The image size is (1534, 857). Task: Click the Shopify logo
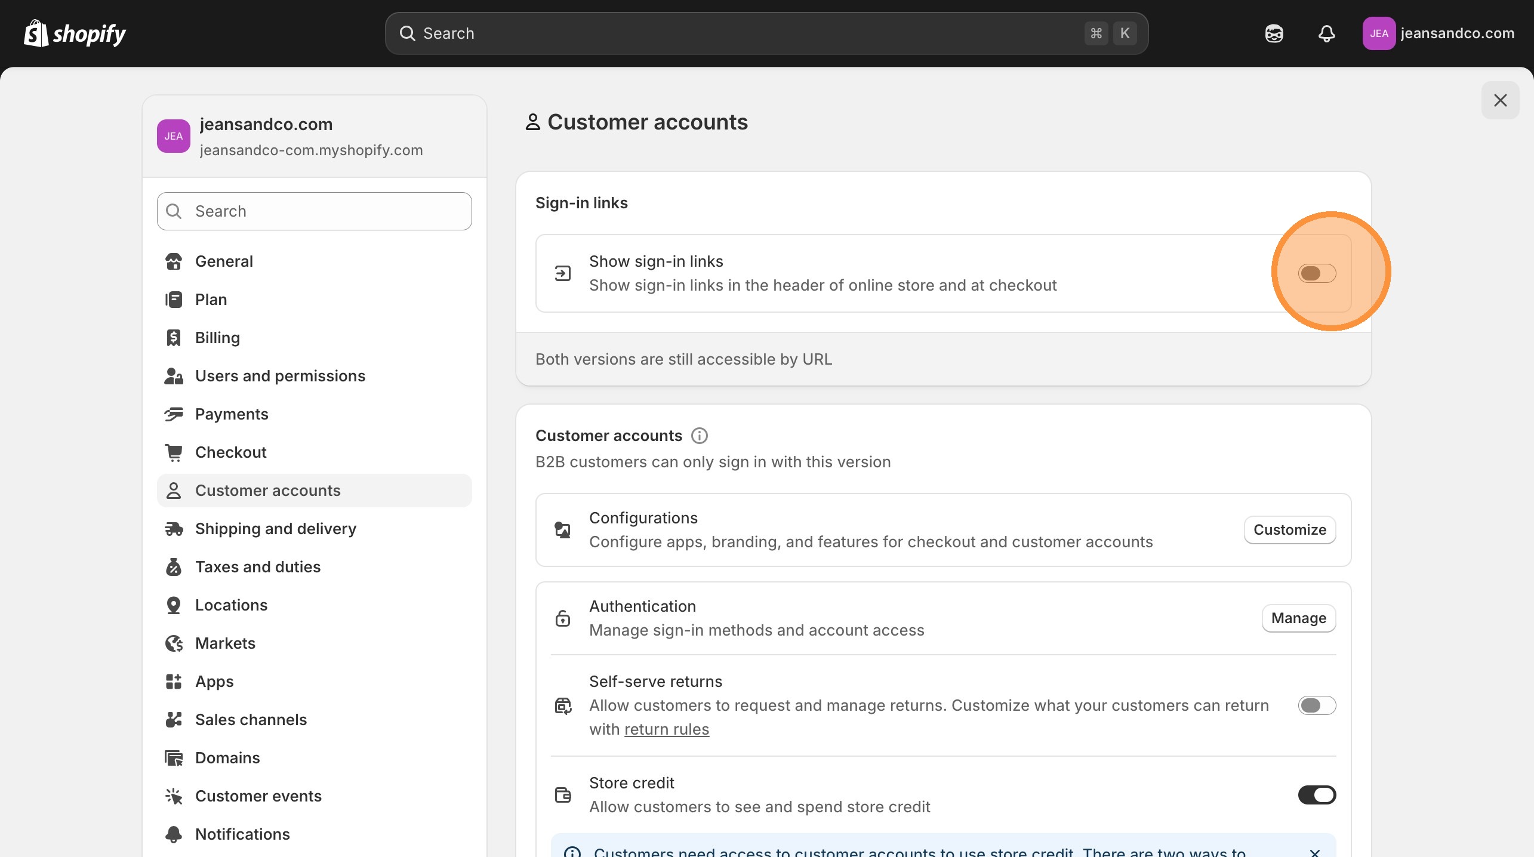pyautogui.click(x=74, y=33)
